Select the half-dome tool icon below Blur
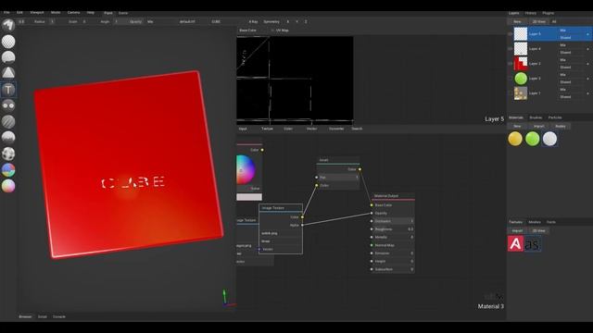The width and height of the screenshot is (593, 333). pyautogui.click(x=8, y=137)
